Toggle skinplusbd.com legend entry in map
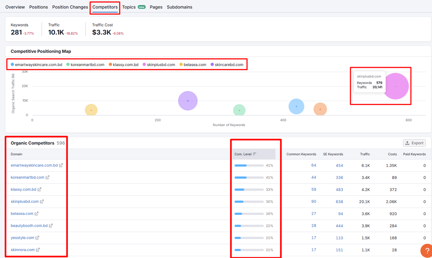Screen dimensions: 432x258 click(159, 65)
